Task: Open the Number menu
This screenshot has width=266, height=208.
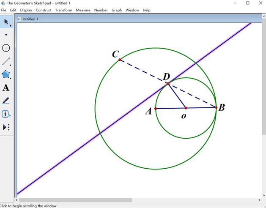Action: point(101,10)
